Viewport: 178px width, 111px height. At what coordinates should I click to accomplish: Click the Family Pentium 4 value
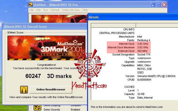(144, 40)
